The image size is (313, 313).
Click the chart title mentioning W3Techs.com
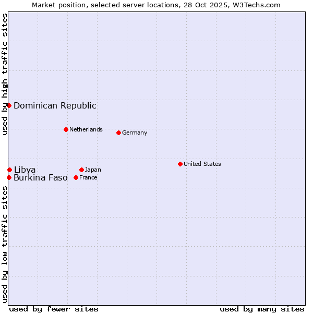tap(156, 5)
